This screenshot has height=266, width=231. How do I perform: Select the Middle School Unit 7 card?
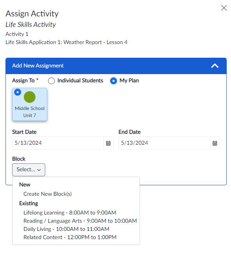(30, 104)
